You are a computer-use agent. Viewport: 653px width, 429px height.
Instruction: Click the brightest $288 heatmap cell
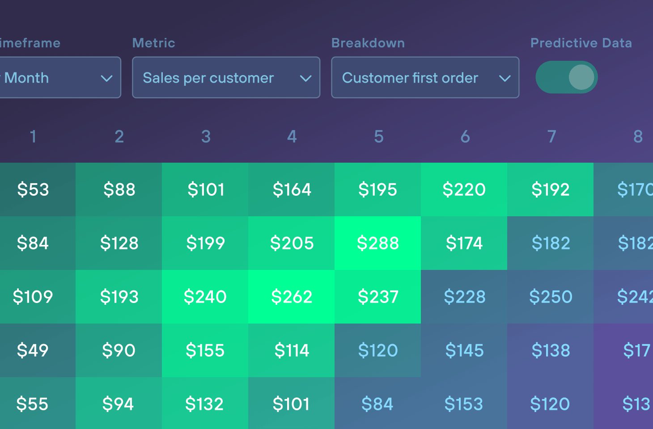click(377, 243)
